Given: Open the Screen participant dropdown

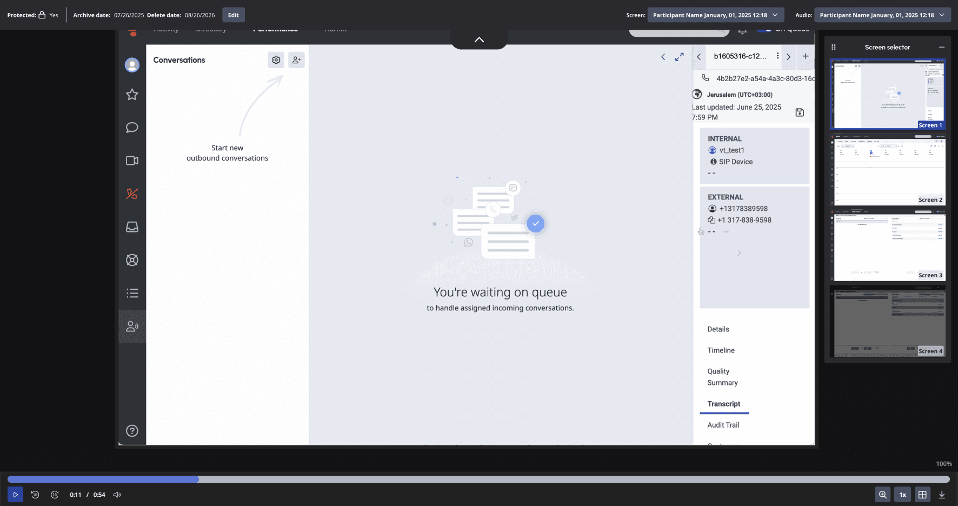Looking at the screenshot, I should (x=715, y=15).
